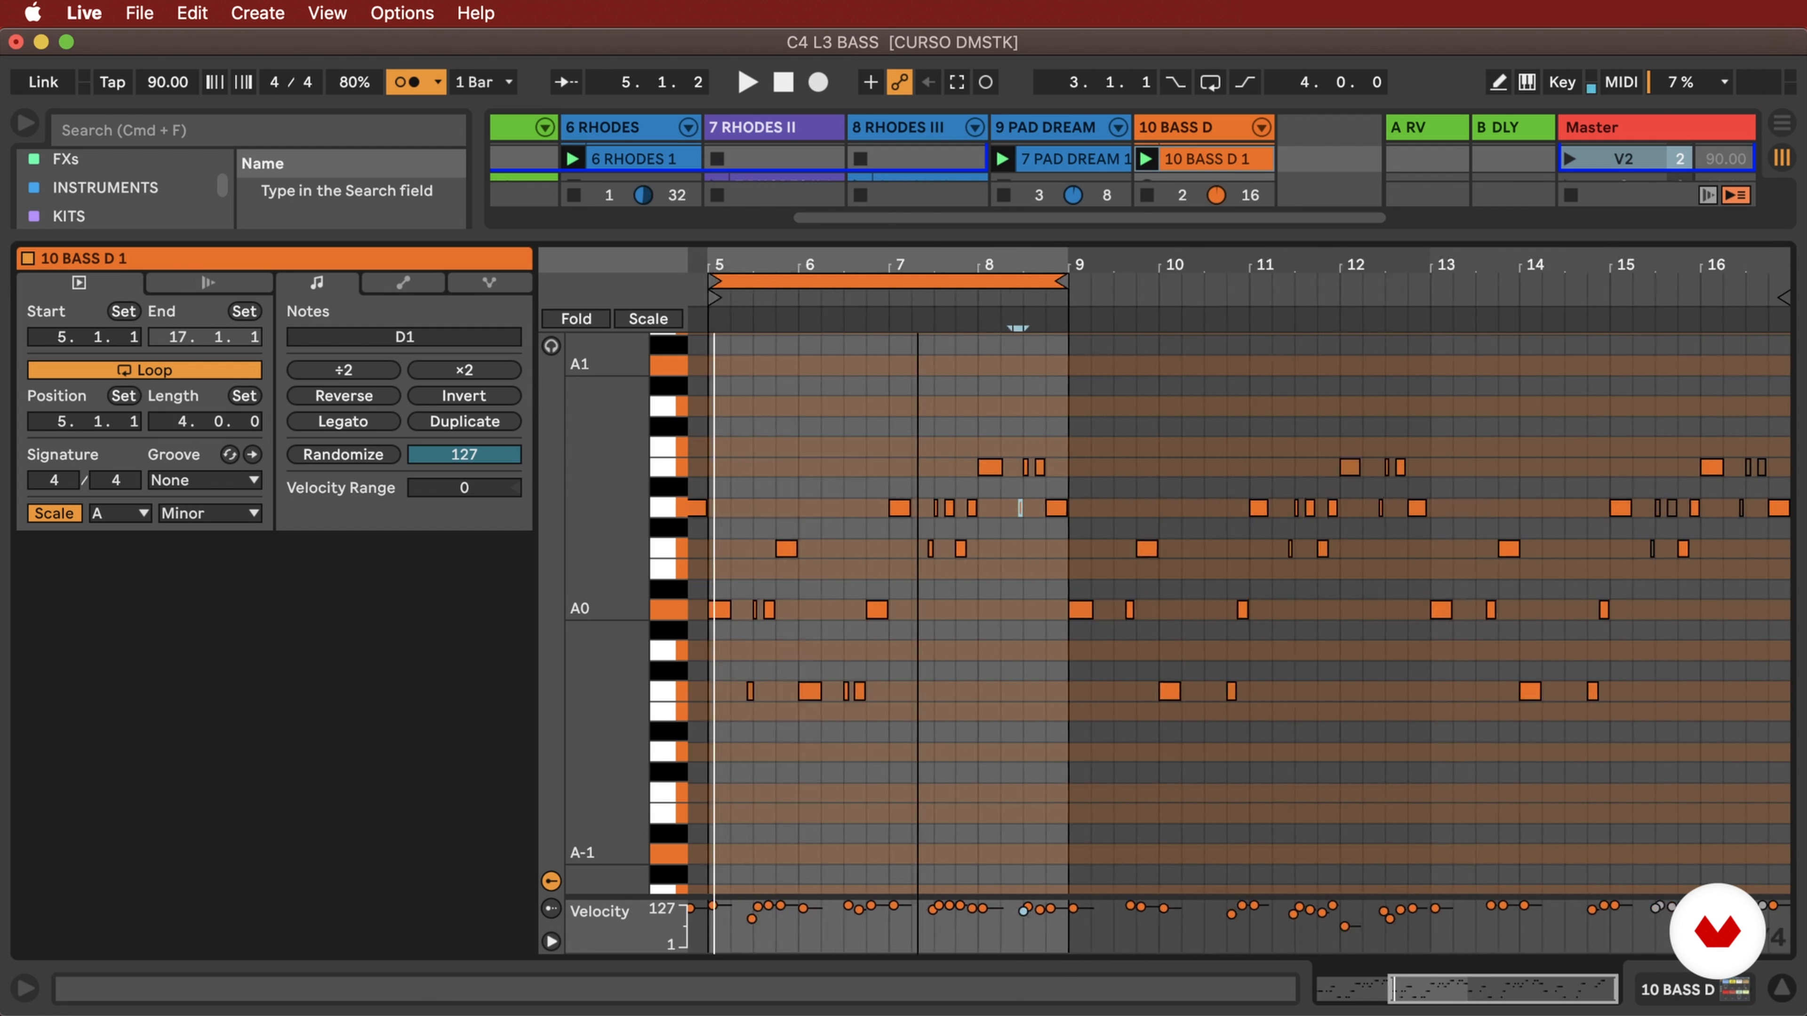
Task: Toggle the piano roll Scale highlight button
Action: pyautogui.click(x=648, y=318)
